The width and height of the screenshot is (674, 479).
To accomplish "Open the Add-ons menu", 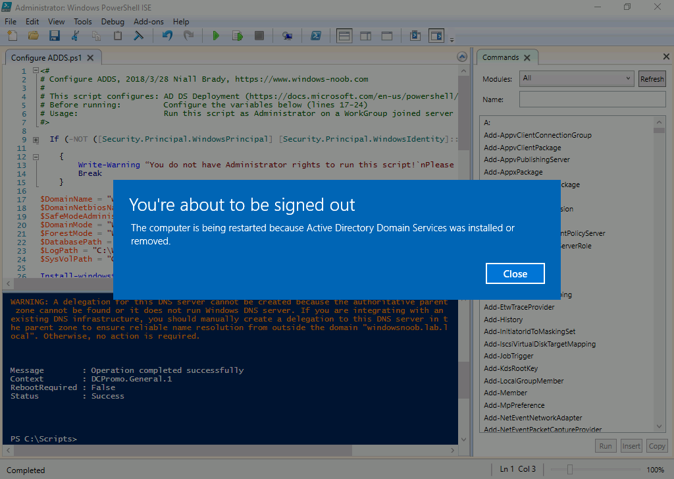I will [148, 22].
